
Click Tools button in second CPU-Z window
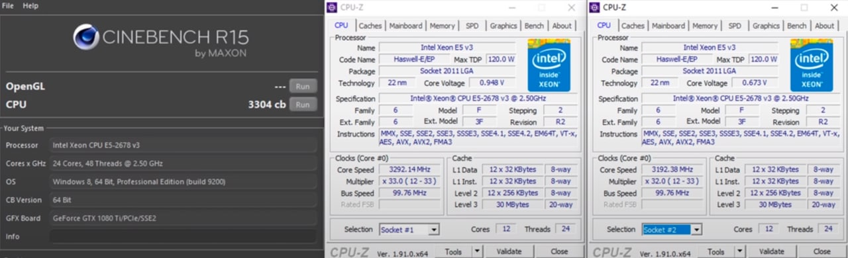click(716, 251)
